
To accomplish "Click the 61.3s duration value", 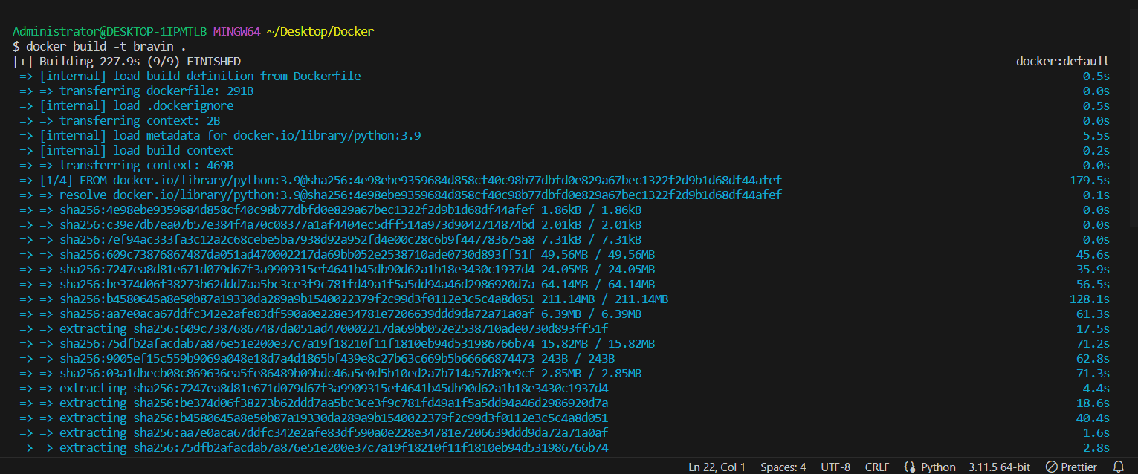I will click(x=1093, y=314).
